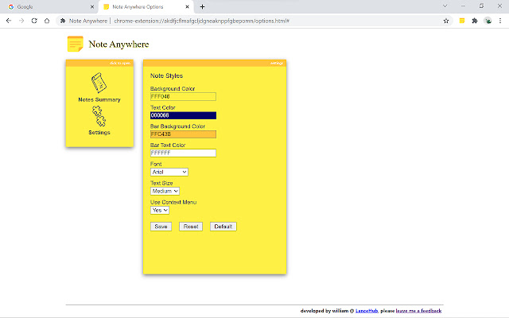509x318 pixels.
Task: Bookmark this page with the star icon
Action: point(446,20)
